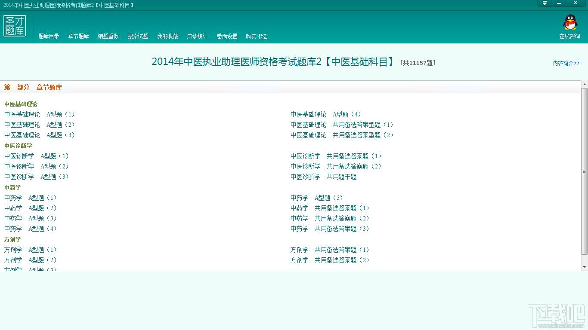The image size is (588, 330).
Task: Open the 内容简介>> link
Action: tap(566, 63)
